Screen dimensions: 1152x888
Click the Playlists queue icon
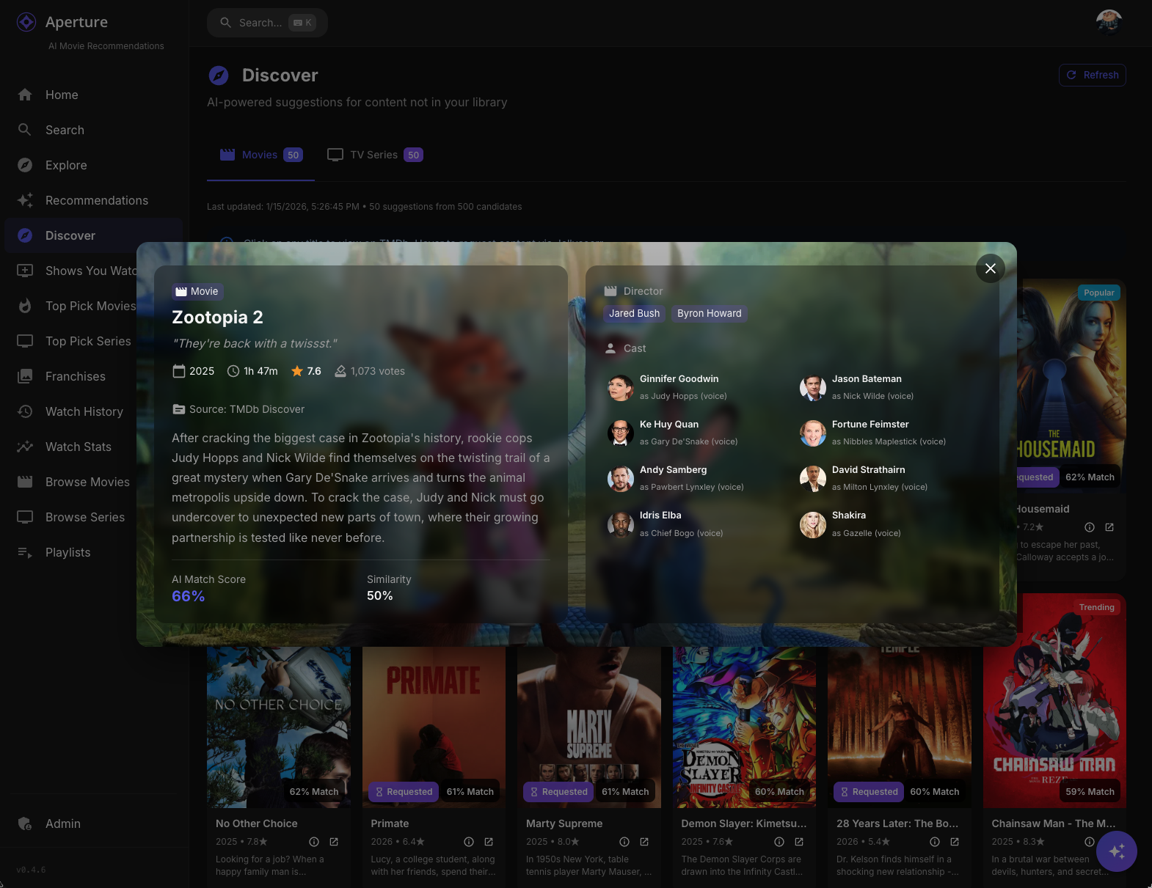(25, 552)
